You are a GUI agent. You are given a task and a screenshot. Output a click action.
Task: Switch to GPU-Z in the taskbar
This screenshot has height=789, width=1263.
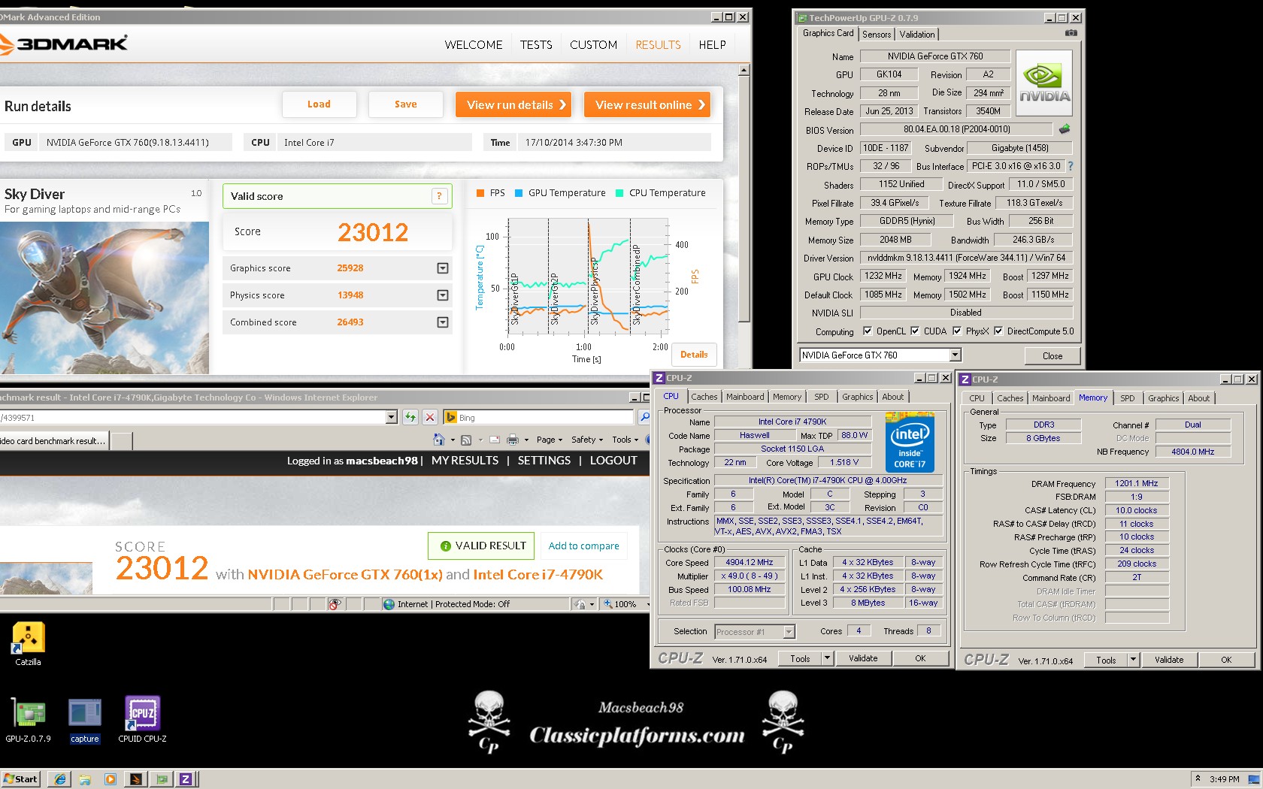coord(161,779)
